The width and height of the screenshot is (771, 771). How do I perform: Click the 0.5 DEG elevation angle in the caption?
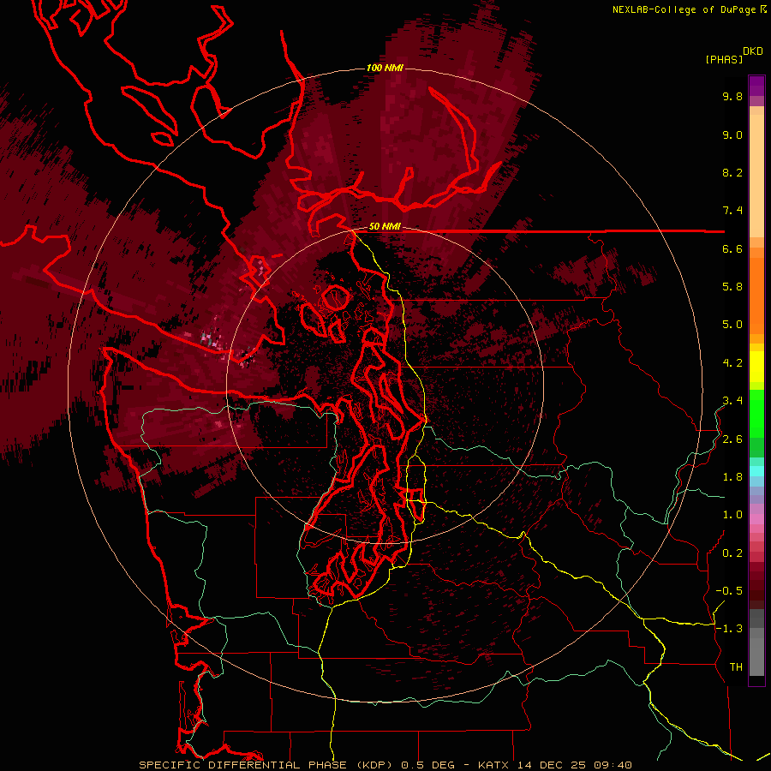click(x=427, y=765)
